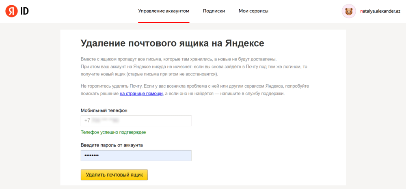Open the bear avatar profile picture
The width and height of the screenshot is (406, 189).
[349, 11]
